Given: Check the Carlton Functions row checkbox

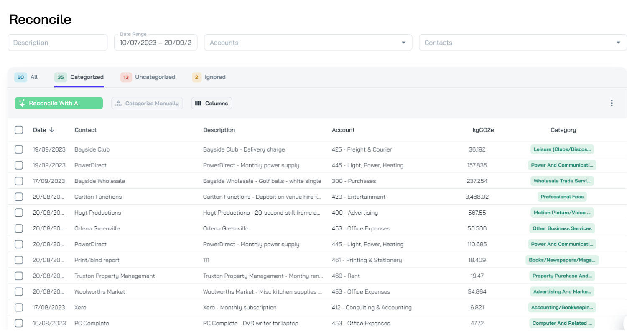Looking at the screenshot, I should pos(19,197).
